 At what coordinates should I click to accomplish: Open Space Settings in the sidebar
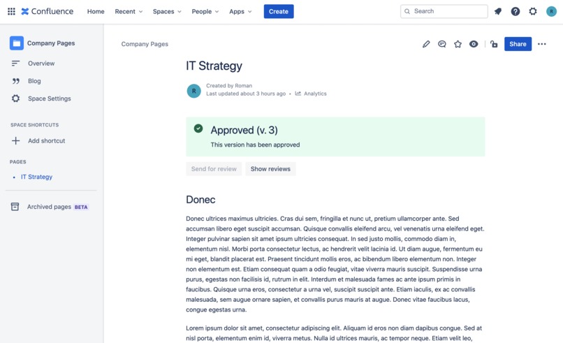50,98
